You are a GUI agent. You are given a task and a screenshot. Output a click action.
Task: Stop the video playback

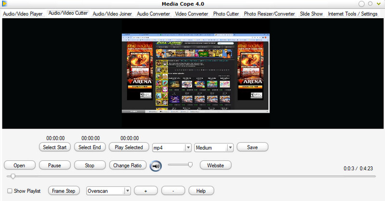[x=90, y=165]
